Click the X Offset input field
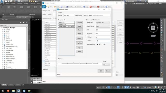 pos(103,37)
